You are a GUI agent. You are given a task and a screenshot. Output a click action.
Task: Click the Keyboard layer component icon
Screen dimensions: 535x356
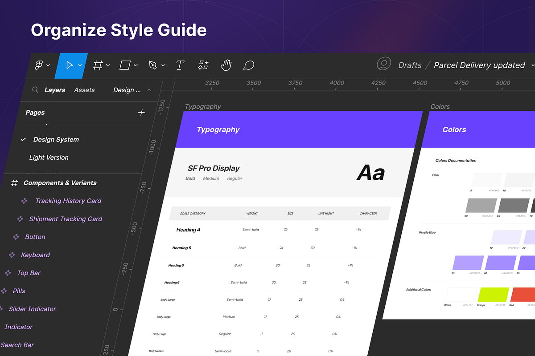(12, 255)
